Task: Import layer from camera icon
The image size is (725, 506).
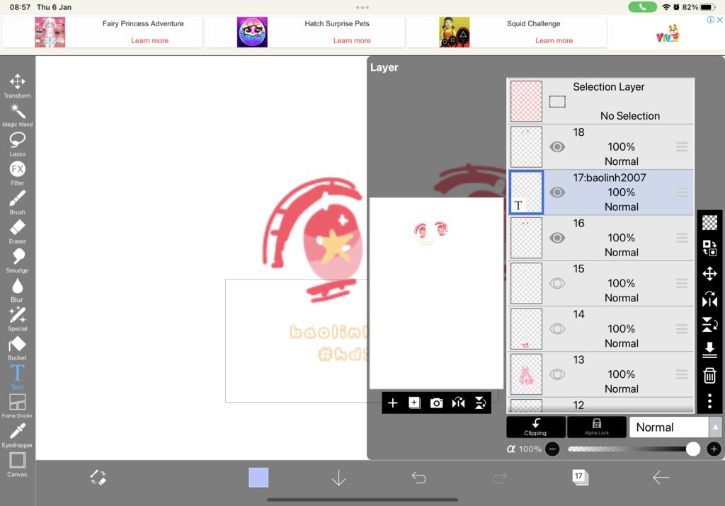Action: 436,403
